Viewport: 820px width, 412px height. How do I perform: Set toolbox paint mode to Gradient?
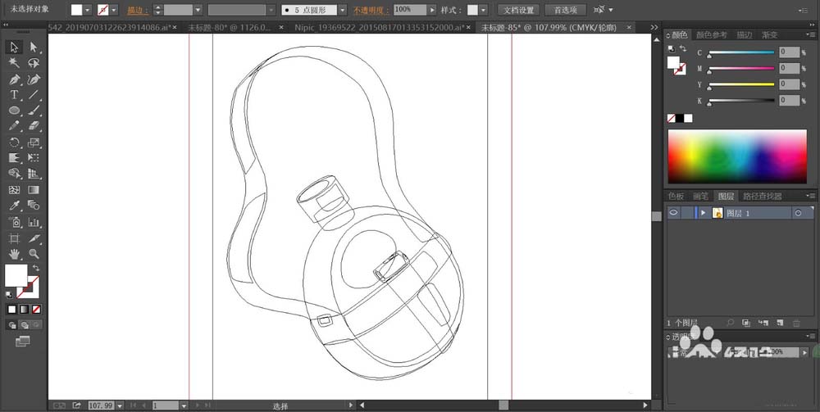(x=24, y=310)
